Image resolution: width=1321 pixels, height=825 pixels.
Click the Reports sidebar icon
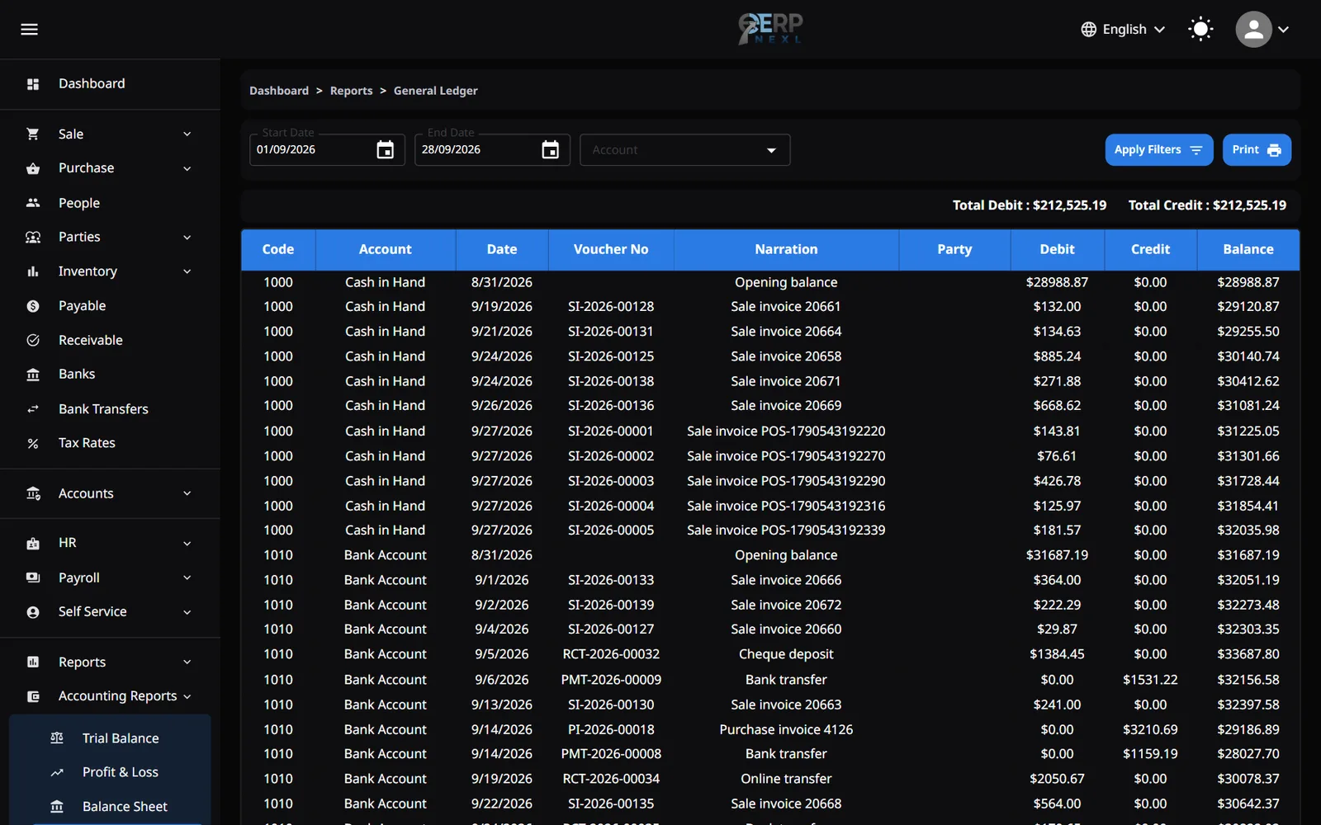33,662
